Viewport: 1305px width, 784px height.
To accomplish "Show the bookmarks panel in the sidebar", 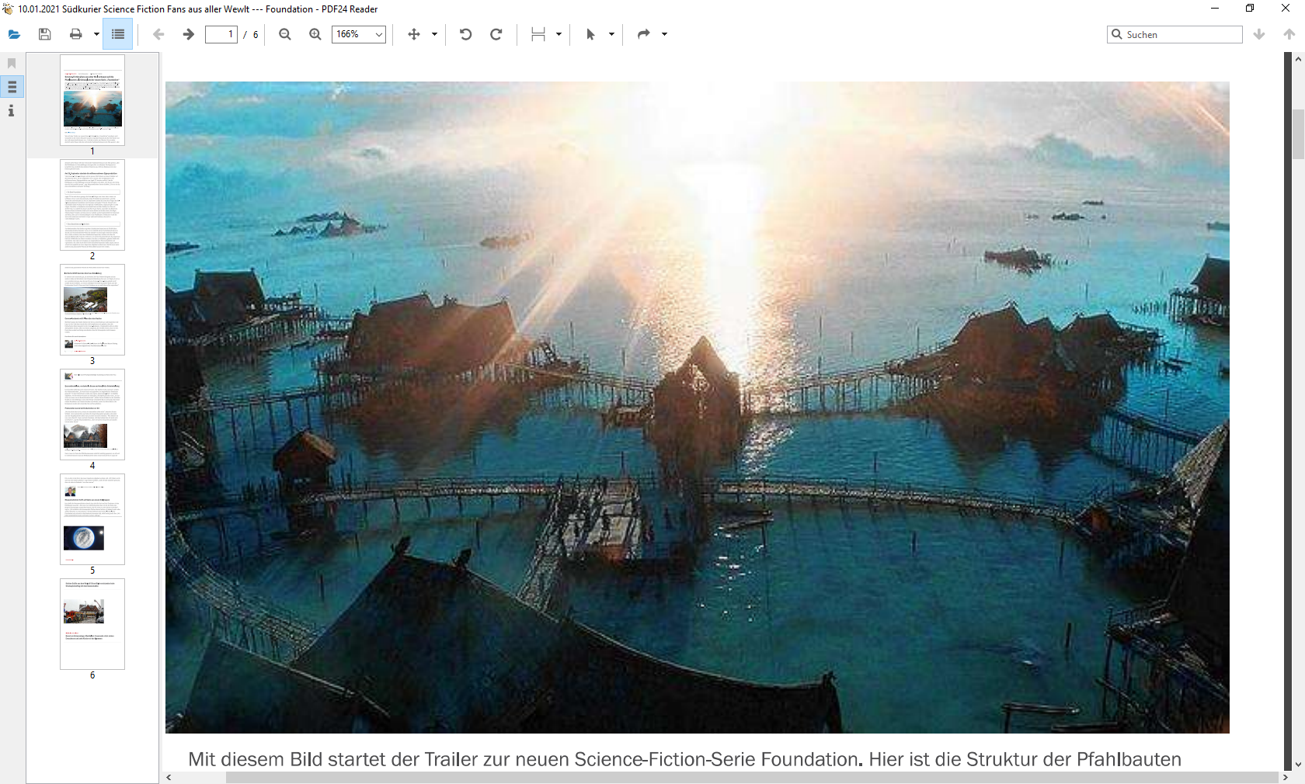I will click(x=12, y=63).
